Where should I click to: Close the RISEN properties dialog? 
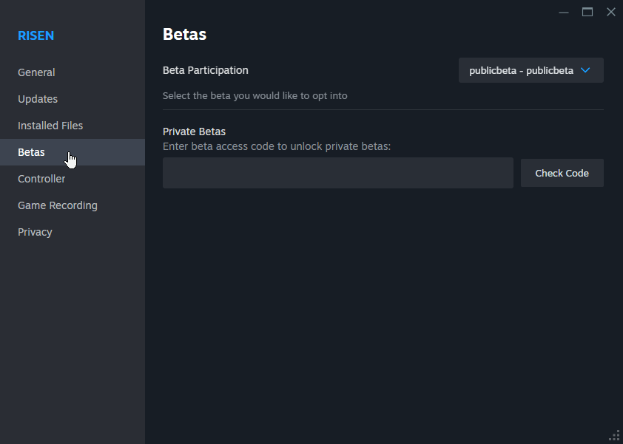click(611, 12)
